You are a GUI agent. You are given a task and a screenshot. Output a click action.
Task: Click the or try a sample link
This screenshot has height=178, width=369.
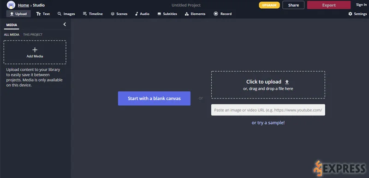coord(268,123)
